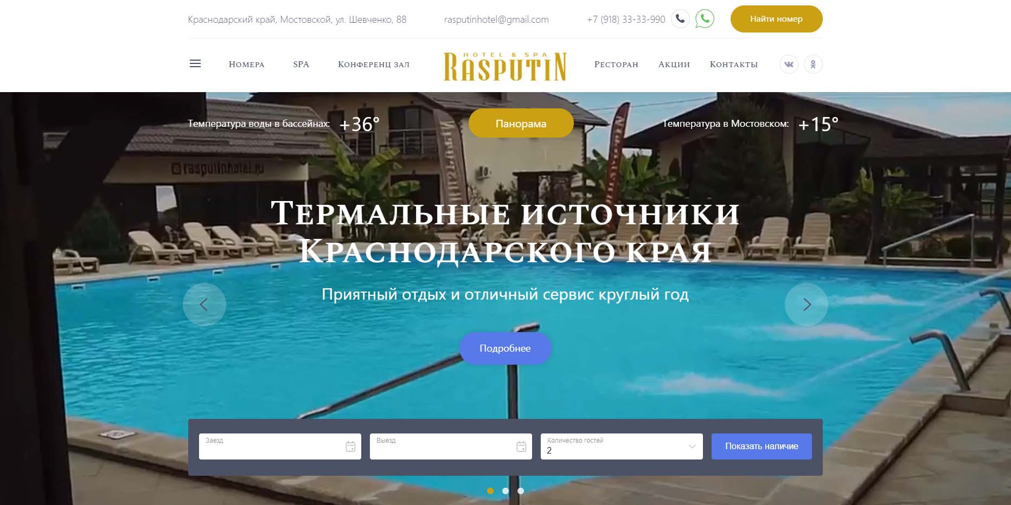Open calendar icon in Заезд field
This screenshot has width=1011, height=505.
pos(350,446)
